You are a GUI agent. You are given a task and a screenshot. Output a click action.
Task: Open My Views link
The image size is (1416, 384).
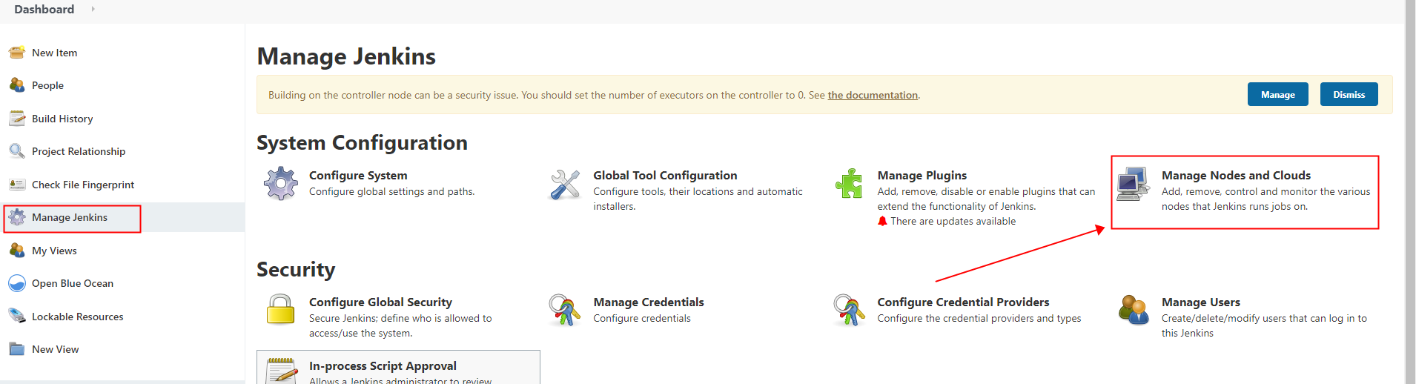[54, 251]
